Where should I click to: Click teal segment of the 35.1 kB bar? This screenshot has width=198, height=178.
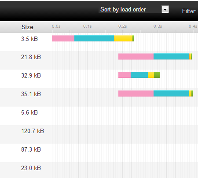click(x=171, y=93)
